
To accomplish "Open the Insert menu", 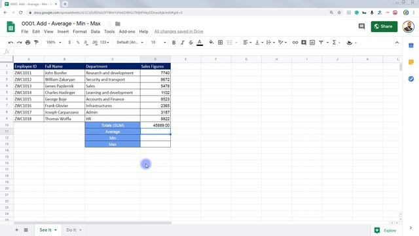I will pos(63,31).
